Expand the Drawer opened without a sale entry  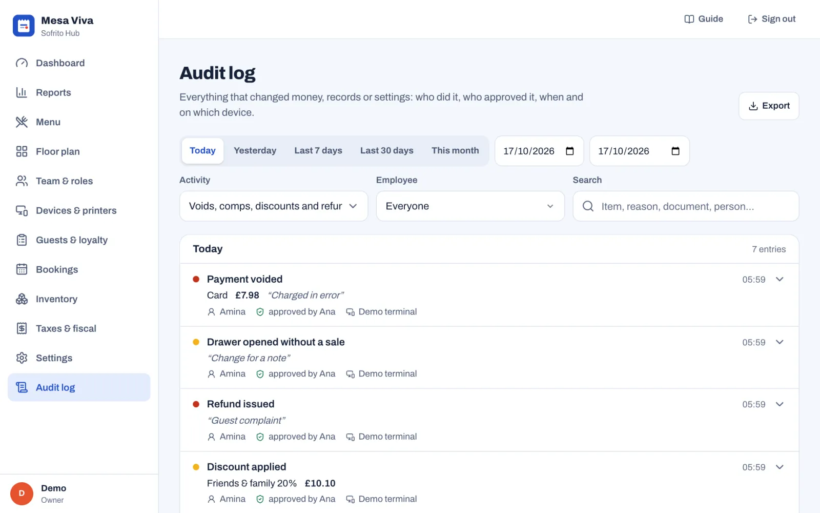click(x=780, y=342)
